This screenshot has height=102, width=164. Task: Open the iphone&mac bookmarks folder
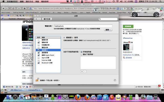tap(45, 12)
